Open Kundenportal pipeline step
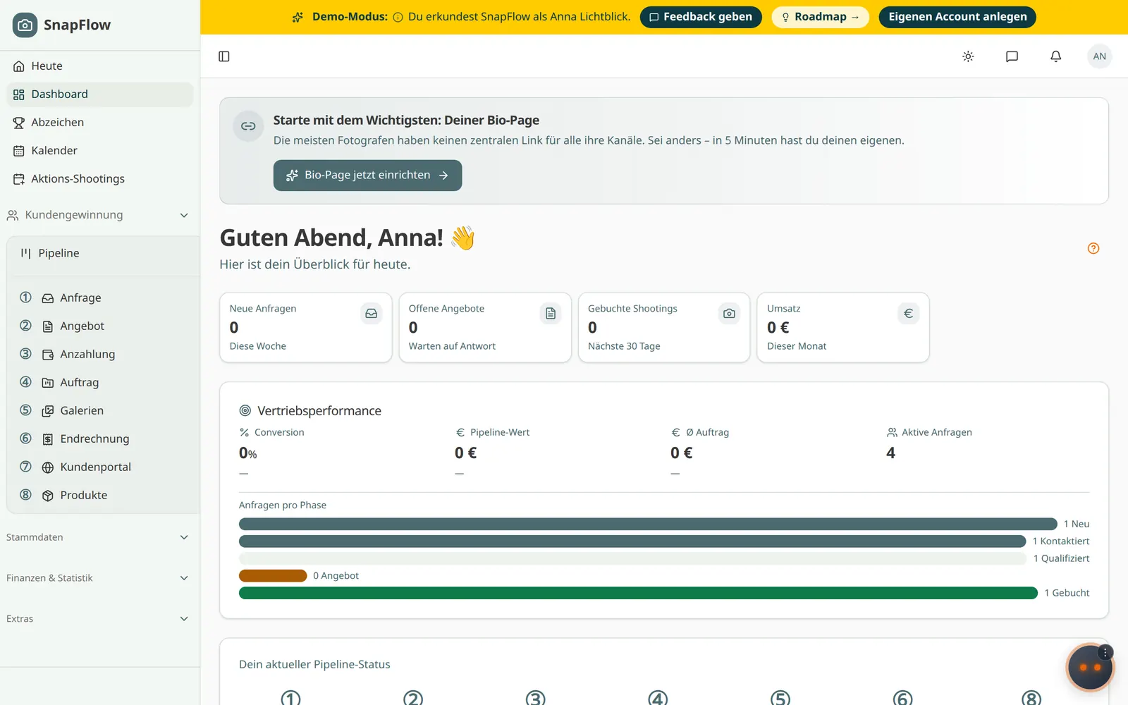This screenshot has height=705, width=1128. 104,467
